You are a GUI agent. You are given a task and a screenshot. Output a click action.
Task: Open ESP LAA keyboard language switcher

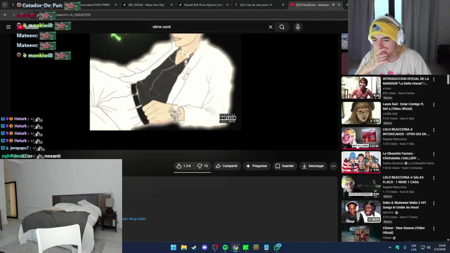(x=414, y=247)
